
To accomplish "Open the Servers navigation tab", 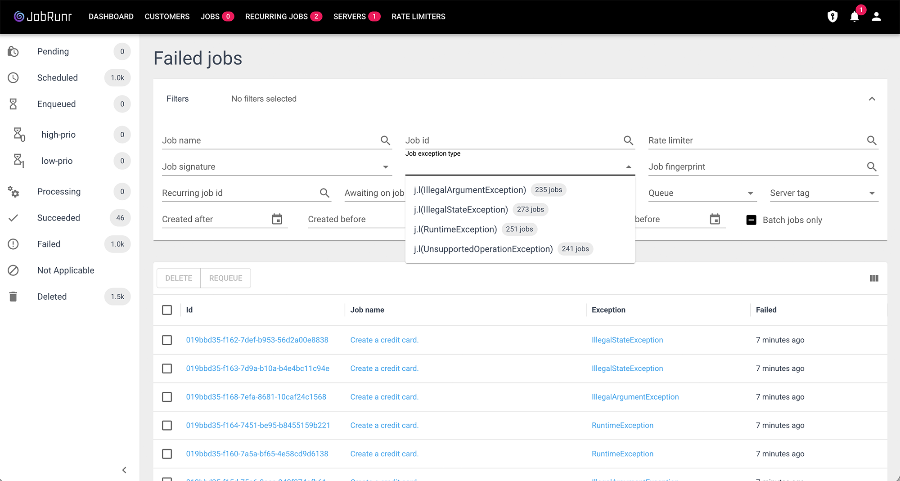I will coord(349,17).
